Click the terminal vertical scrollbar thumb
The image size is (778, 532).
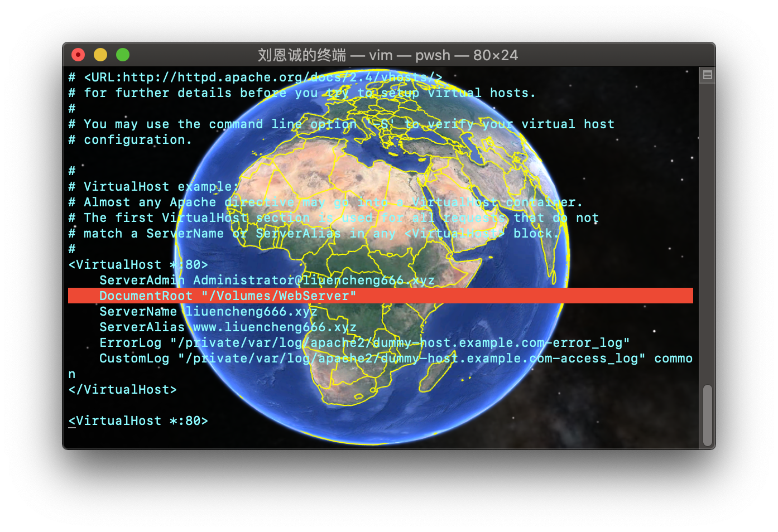(707, 415)
